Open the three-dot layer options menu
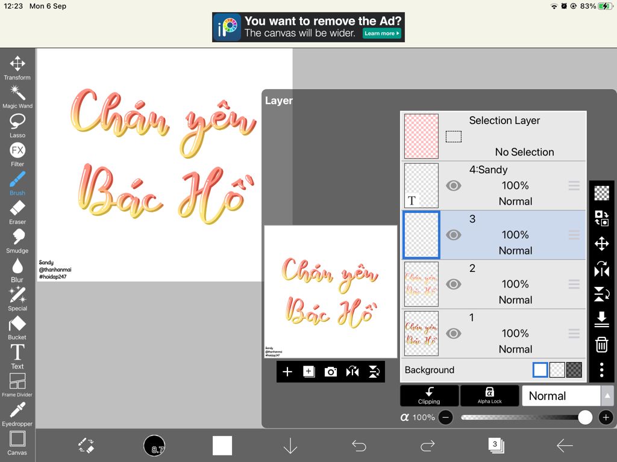Viewport: 617px width, 462px height. click(x=602, y=370)
